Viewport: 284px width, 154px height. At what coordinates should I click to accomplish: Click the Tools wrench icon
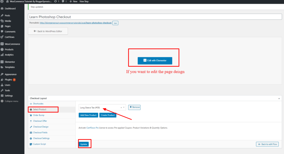[2, 90]
